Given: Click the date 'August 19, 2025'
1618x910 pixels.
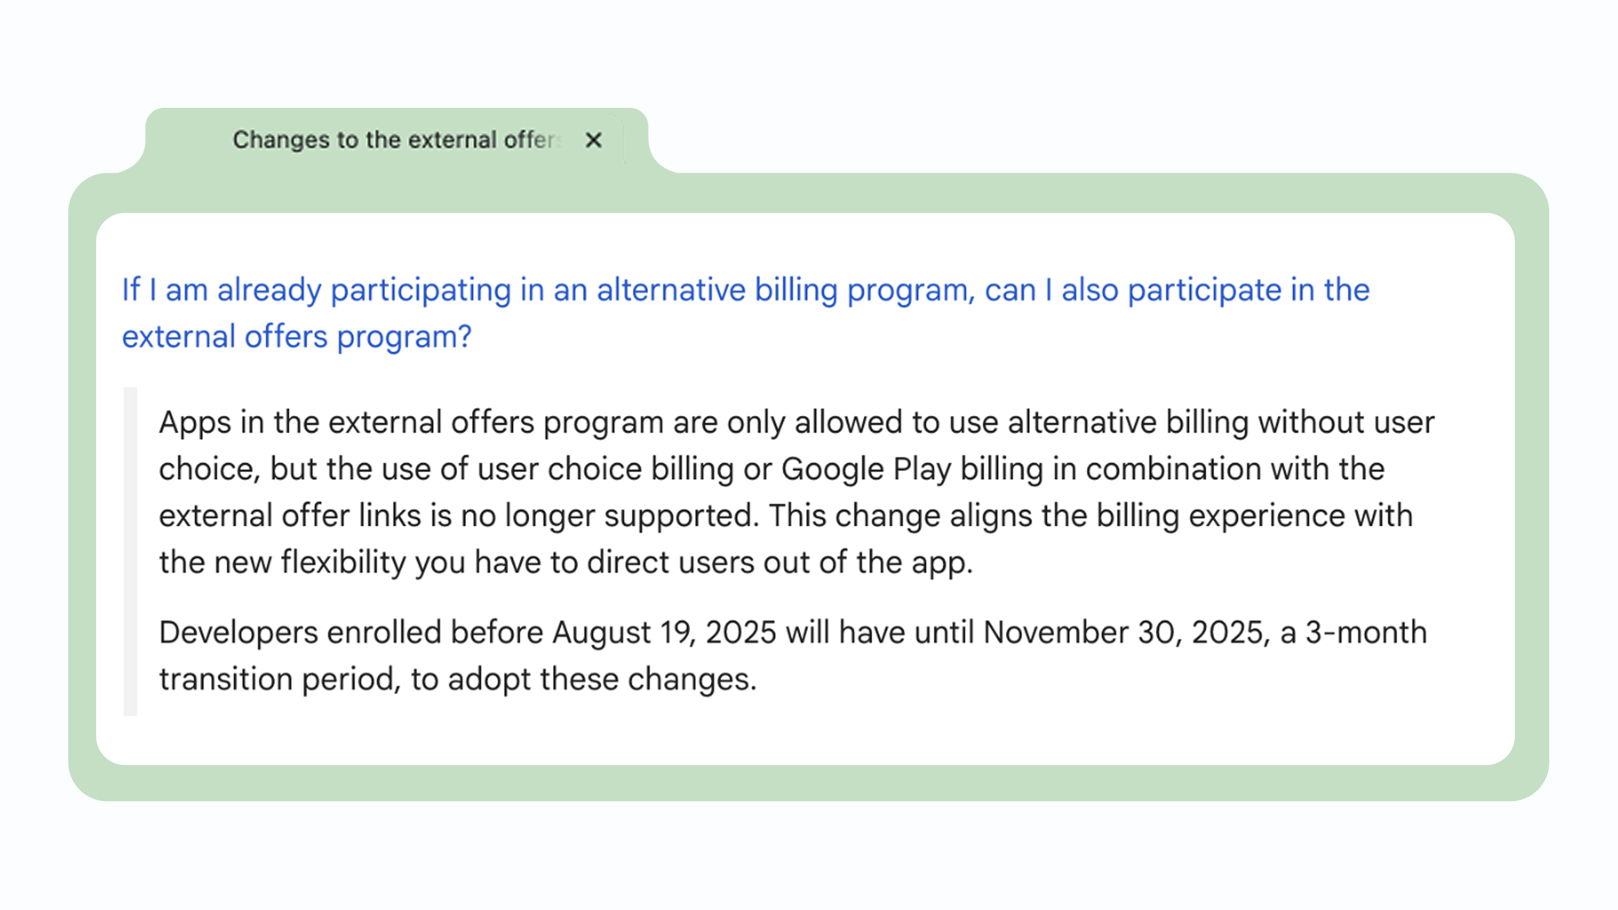Looking at the screenshot, I should point(664,632).
